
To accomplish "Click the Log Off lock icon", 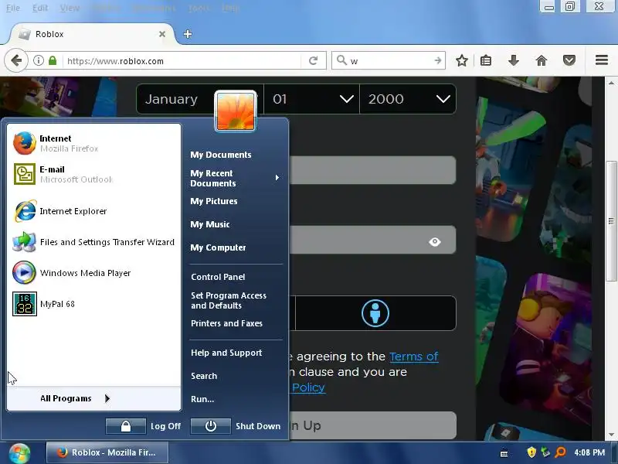I will click(x=126, y=426).
